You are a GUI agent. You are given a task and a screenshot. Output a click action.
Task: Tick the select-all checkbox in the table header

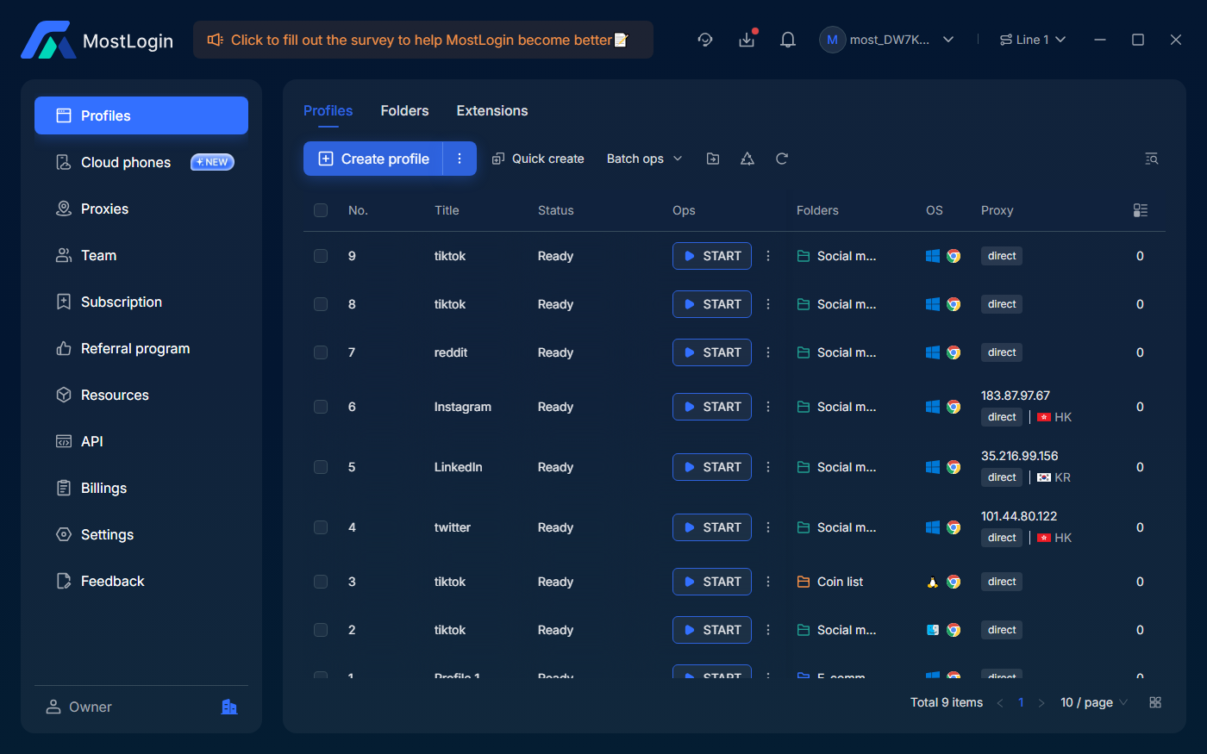(x=321, y=210)
